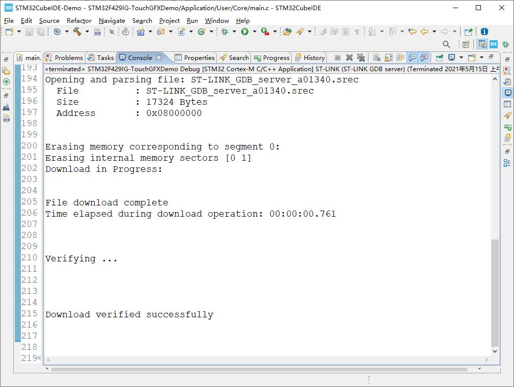Click the Open Element folder icon
514x387 pixels.
click(x=288, y=32)
